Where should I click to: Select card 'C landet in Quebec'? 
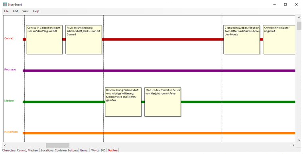pos(242,39)
